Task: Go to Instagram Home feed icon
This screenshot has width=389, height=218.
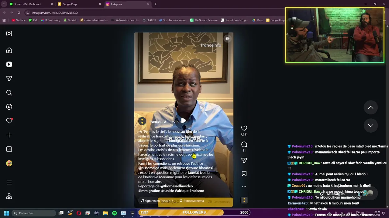Action: click(9, 51)
